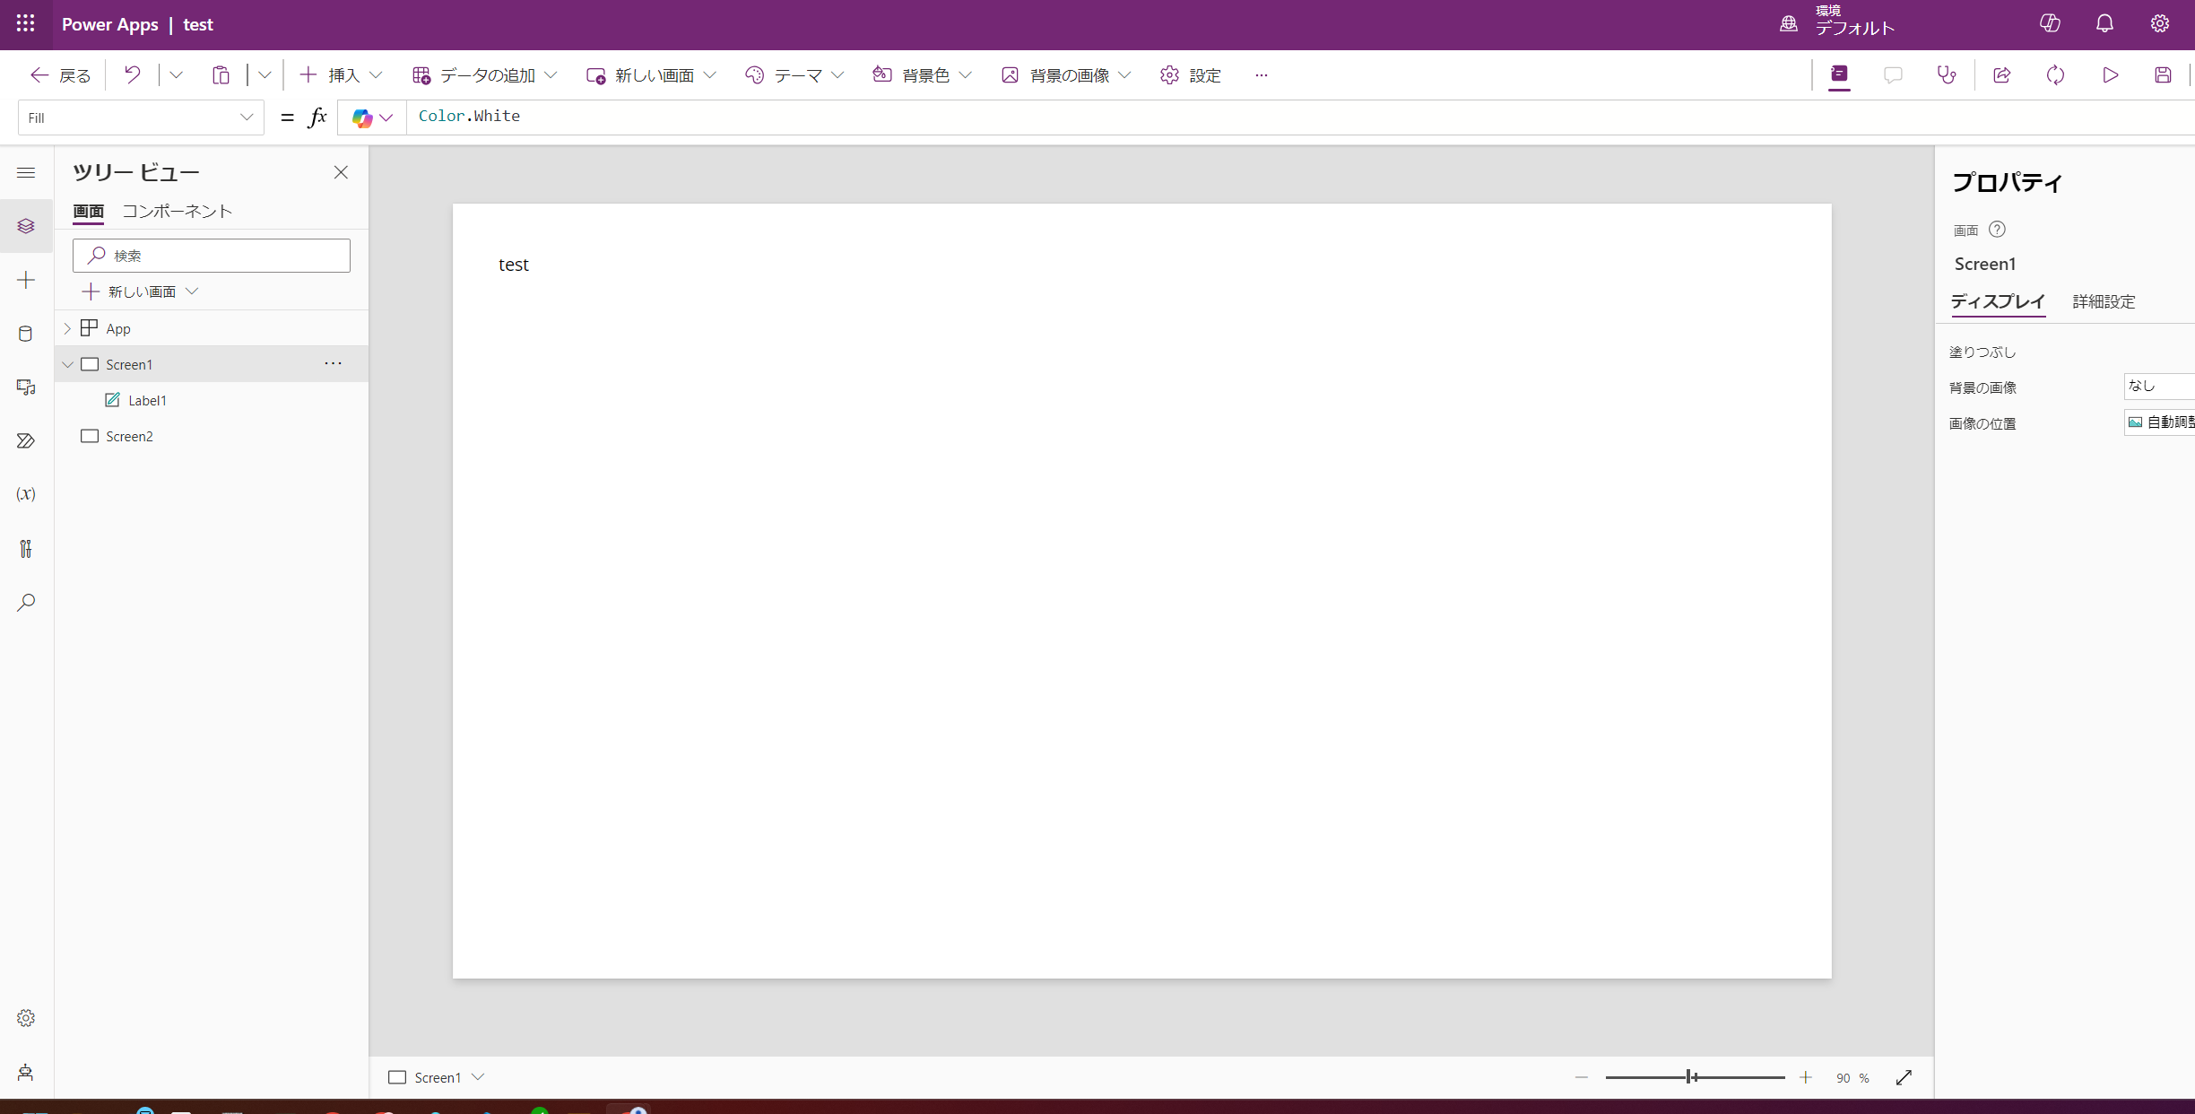The height and width of the screenshot is (1114, 2195).
Task: Select the Screen2 checkbox in tree view
Action: tap(90, 436)
